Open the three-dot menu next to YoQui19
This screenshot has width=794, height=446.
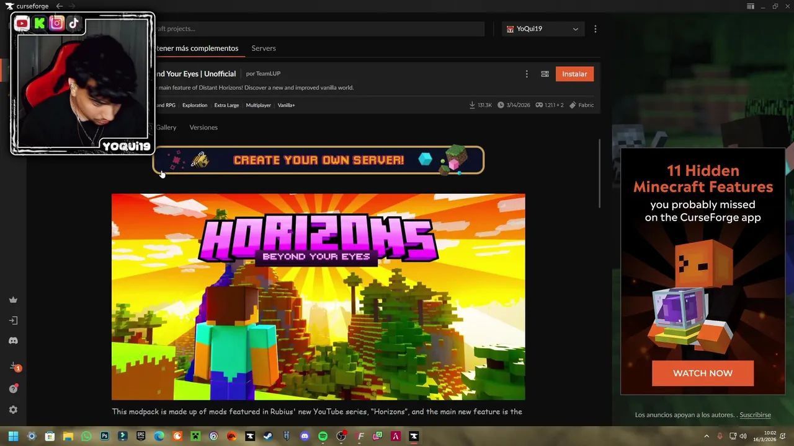tap(595, 29)
